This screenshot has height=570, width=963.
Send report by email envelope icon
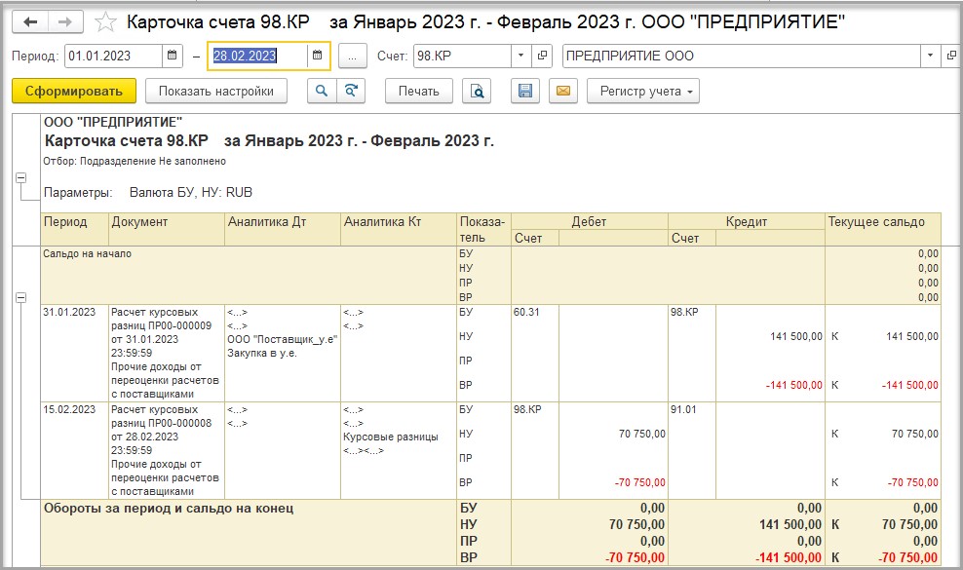[x=561, y=92]
